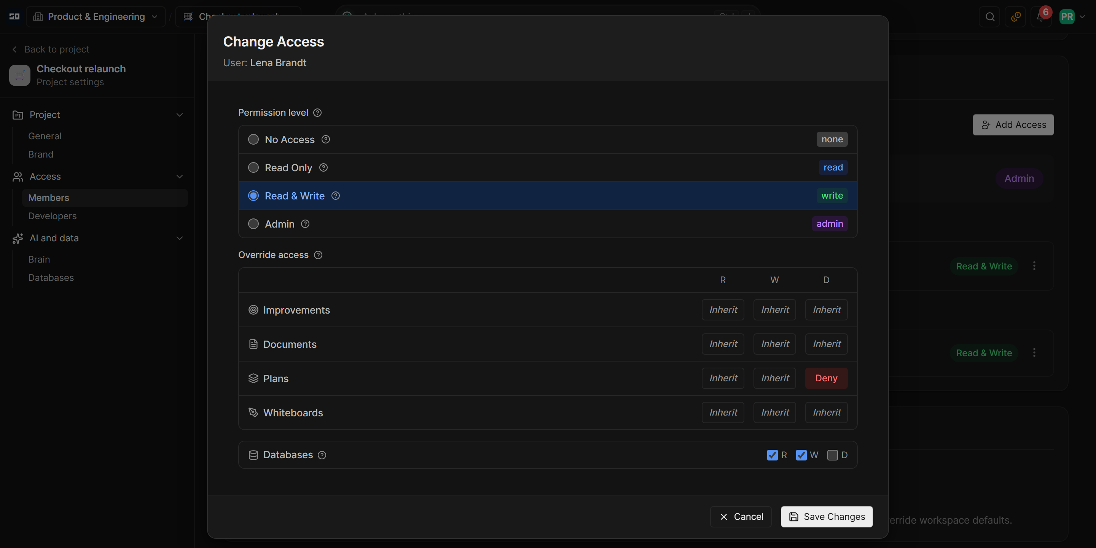Click the Add Access button

coord(1013,125)
